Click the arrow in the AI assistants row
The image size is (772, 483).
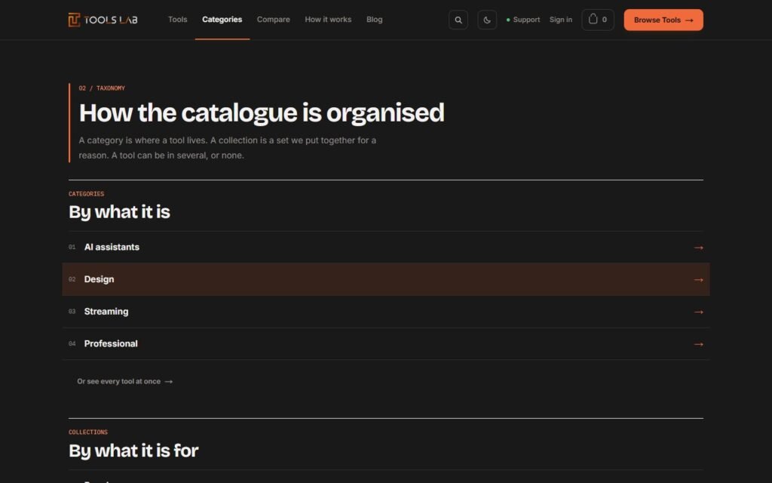click(698, 248)
